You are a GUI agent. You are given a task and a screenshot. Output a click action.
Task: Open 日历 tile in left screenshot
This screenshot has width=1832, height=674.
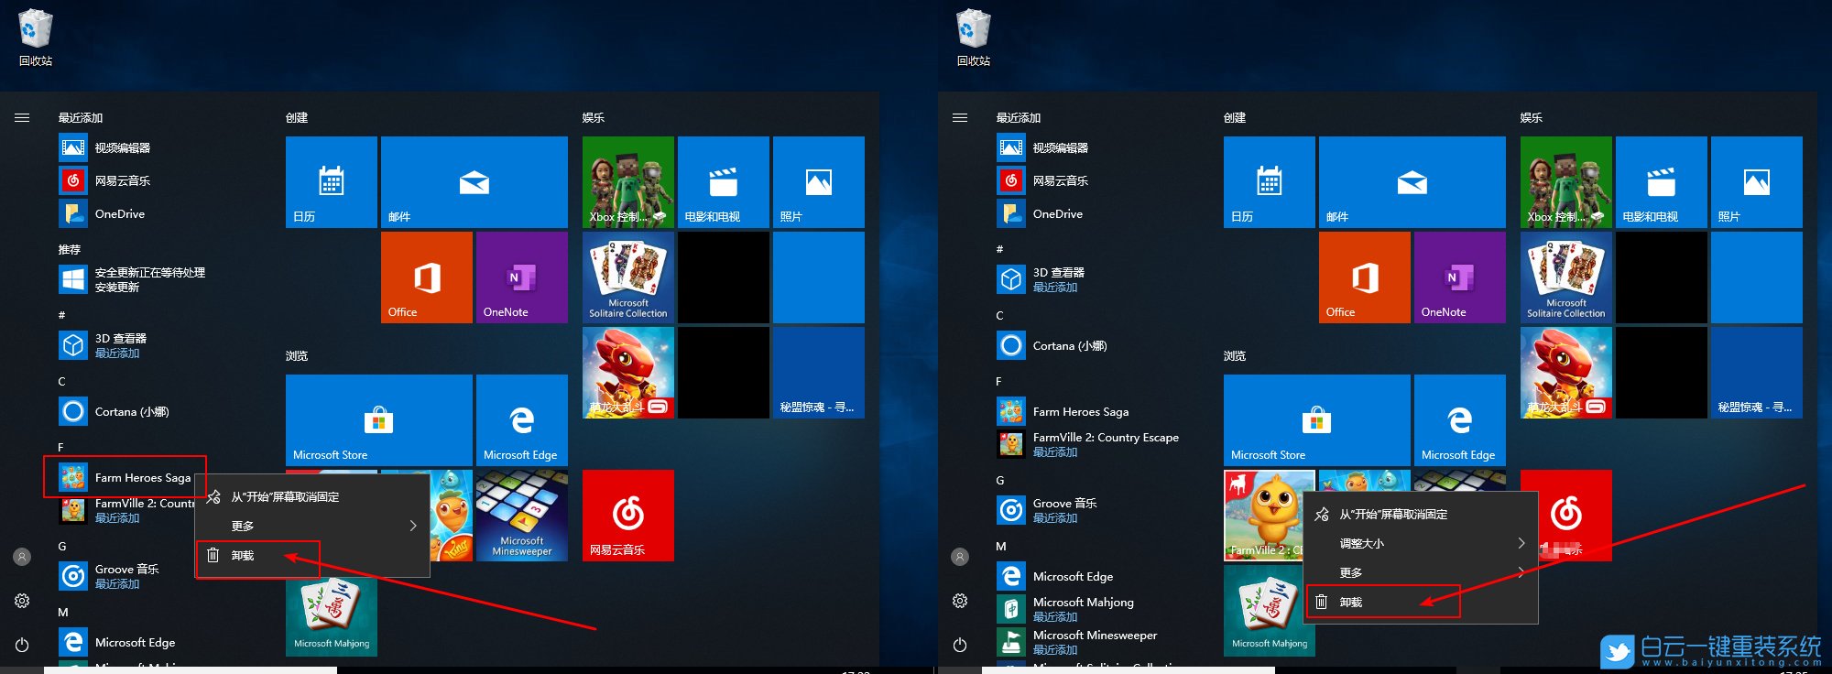tap(332, 182)
